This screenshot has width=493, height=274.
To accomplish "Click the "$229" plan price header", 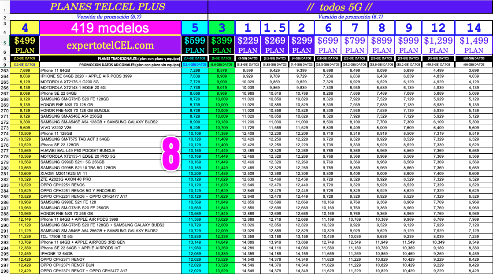I will (x=248, y=41).
